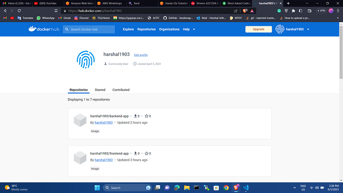Open the weather widget showing 38°C
The width and height of the screenshot is (343, 193).
[x=16, y=188]
